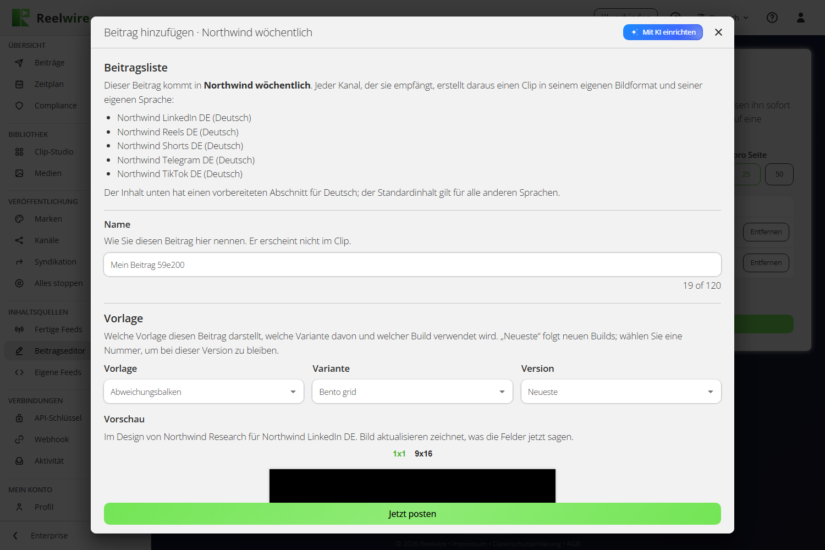Open Kanäle share icon in sidebar
The width and height of the screenshot is (825, 550).
pyautogui.click(x=19, y=240)
